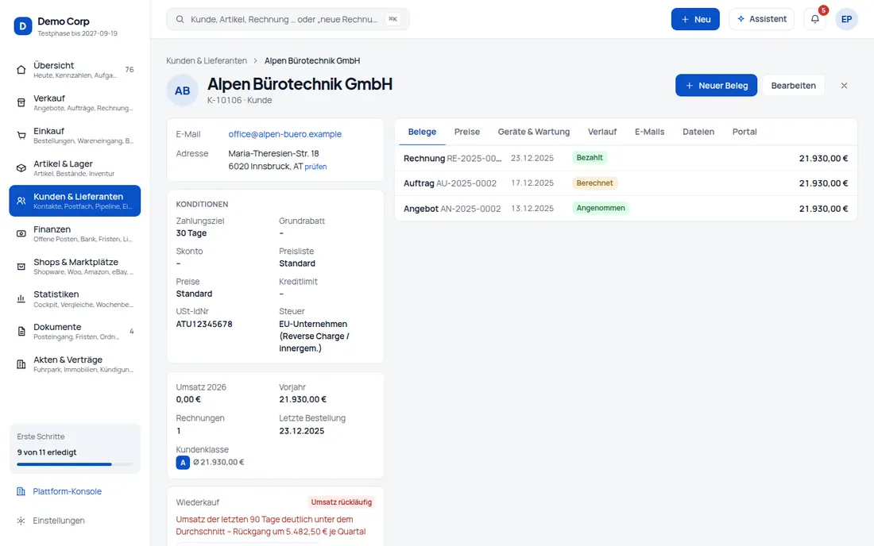This screenshot has height=546, width=874.
Task: Open the E-Mails tab
Action: 649,132
